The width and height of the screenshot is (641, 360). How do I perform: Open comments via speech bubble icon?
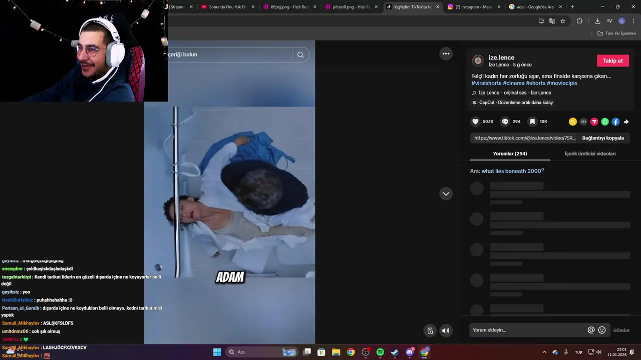505,121
